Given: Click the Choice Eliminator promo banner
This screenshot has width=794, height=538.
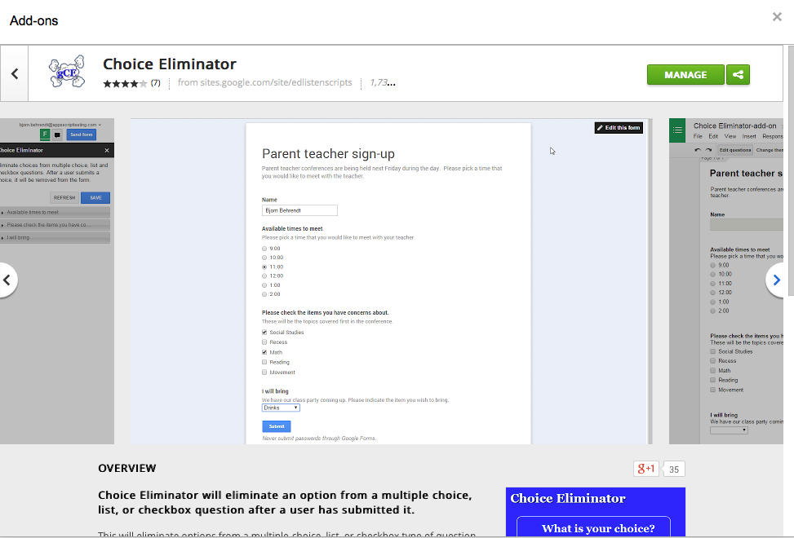Looking at the screenshot, I should (x=596, y=512).
